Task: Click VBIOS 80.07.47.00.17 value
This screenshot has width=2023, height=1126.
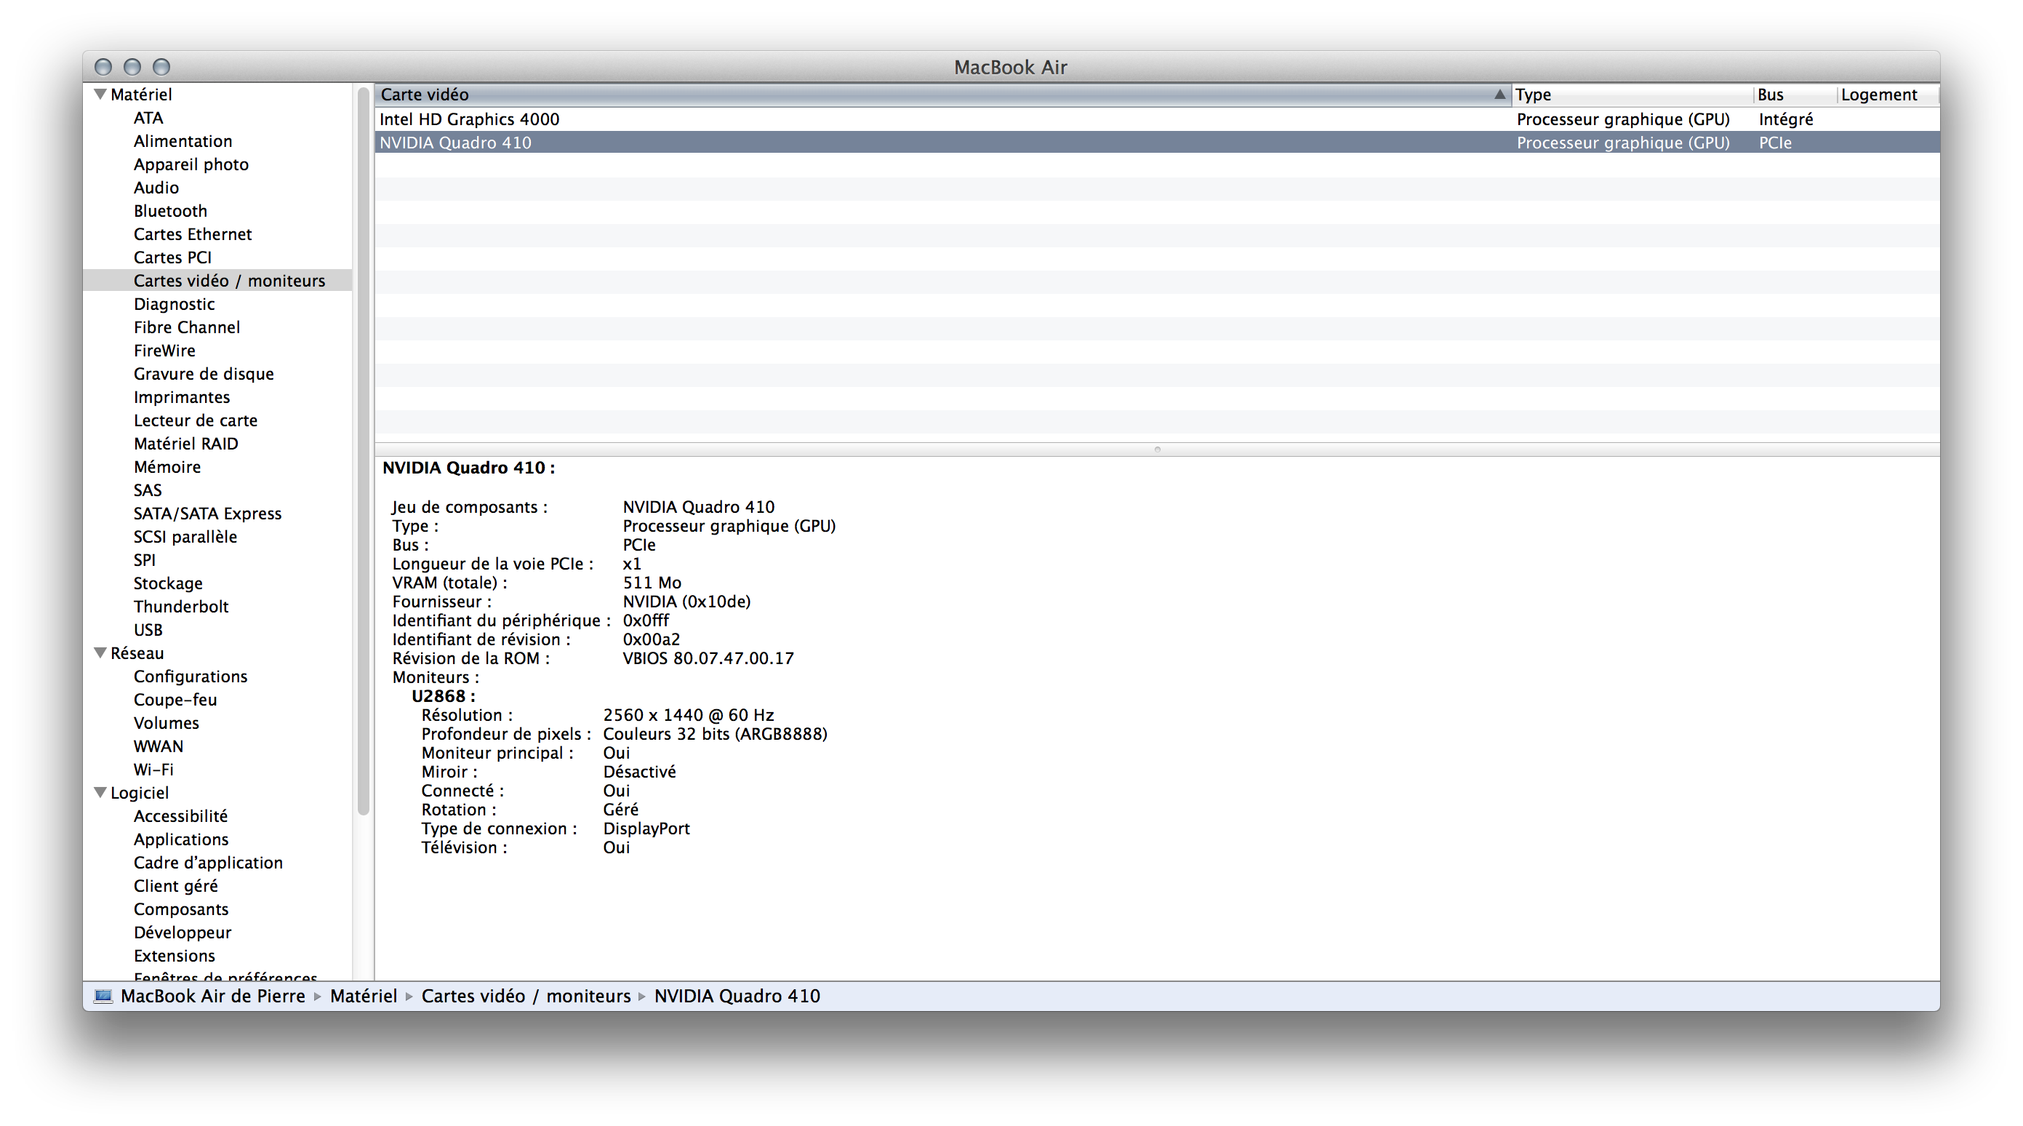Action: (708, 658)
